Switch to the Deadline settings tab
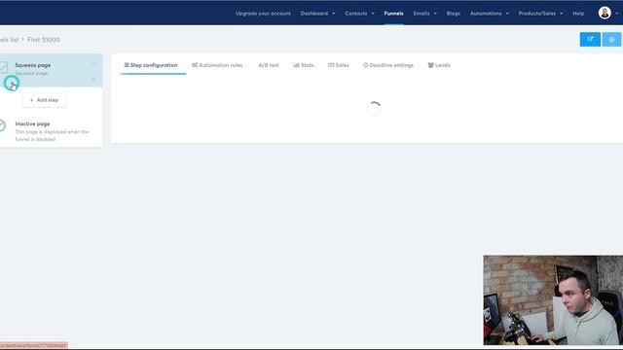The width and height of the screenshot is (623, 350). click(388, 65)
